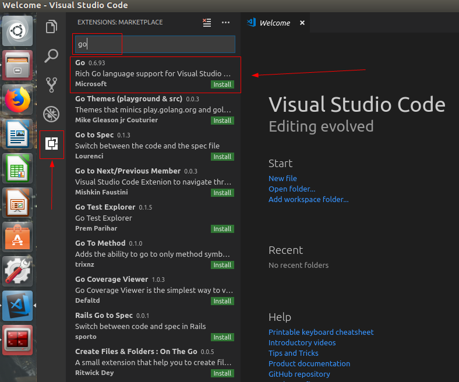Open the extensions More Actions menu
Image resolution: width=459 pixels, height=382 pixels.
(226, 23)
